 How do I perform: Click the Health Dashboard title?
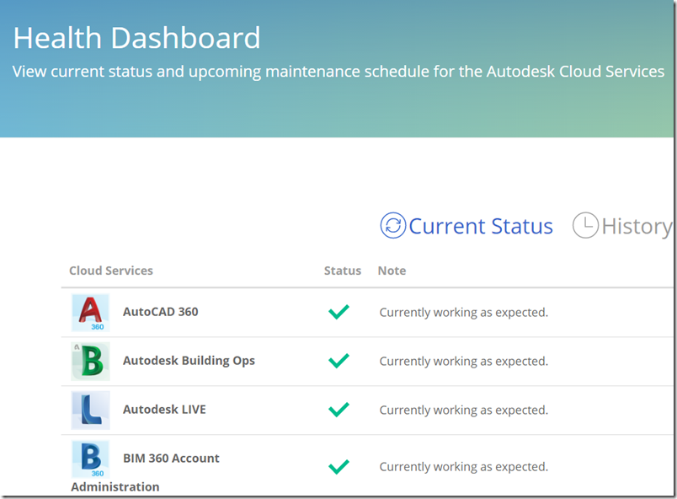(x=137, y=38)
